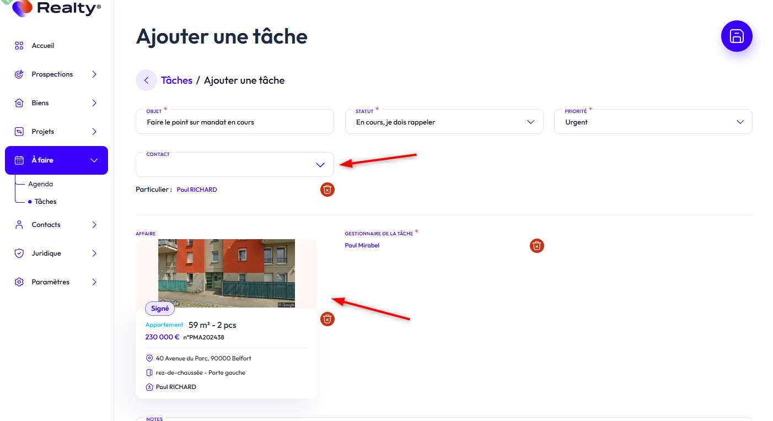Click the Paramètres gear icon
The width and height of the screenshot is (773, 421).
[19, 282]
